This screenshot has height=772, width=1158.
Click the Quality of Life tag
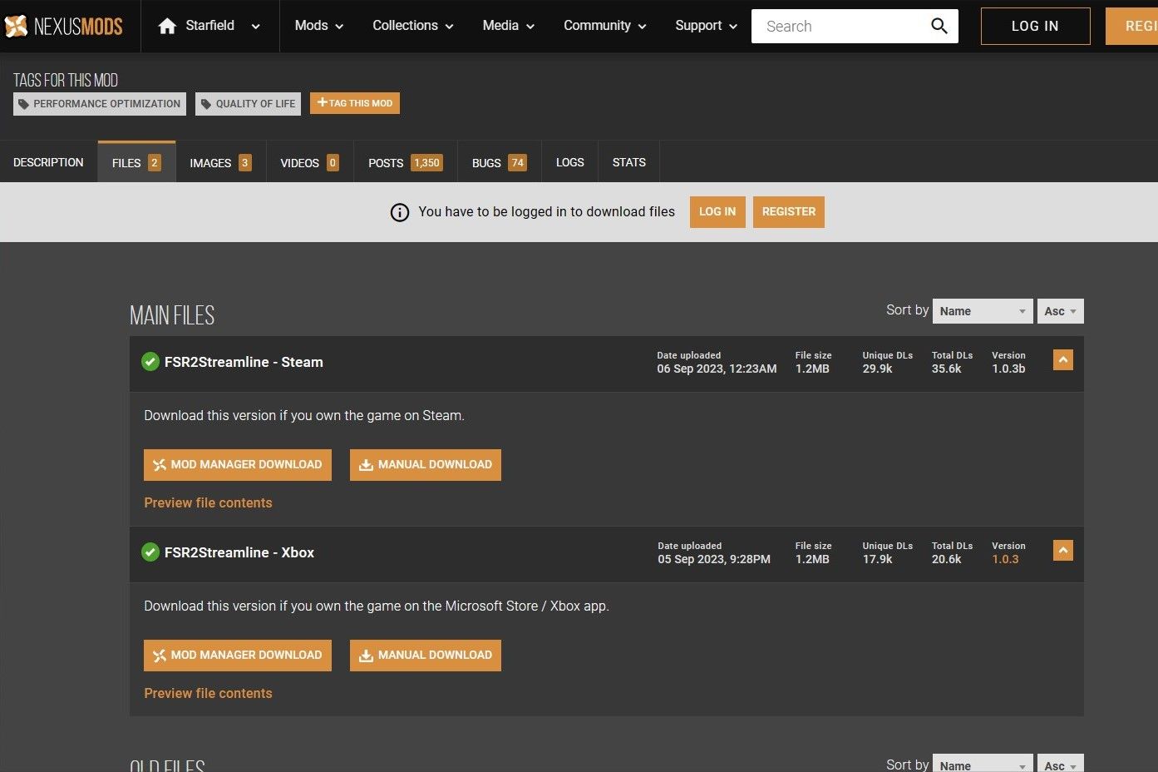[248, 104]
